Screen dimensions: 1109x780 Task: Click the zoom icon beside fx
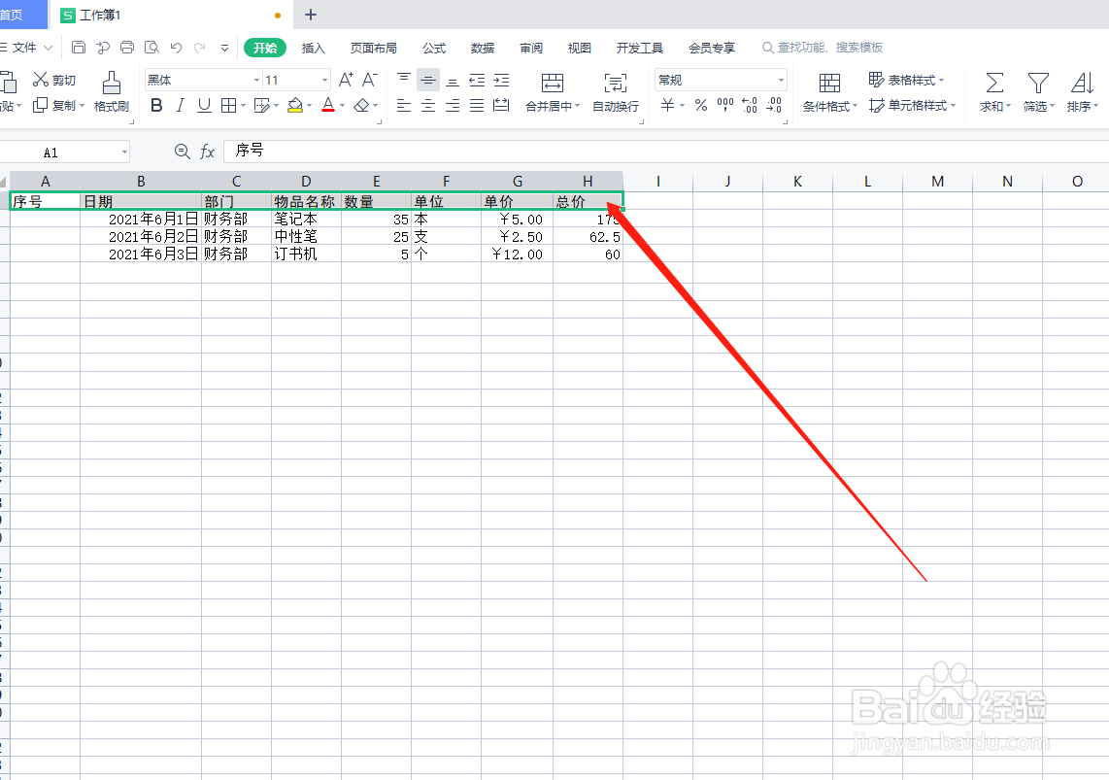pos(182,151)
